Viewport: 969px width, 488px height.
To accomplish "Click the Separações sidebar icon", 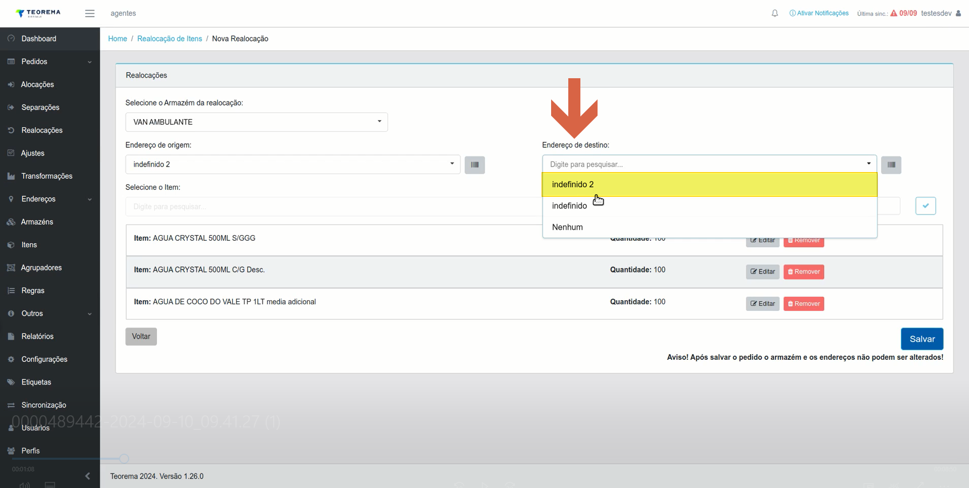I will click(11, 107).
